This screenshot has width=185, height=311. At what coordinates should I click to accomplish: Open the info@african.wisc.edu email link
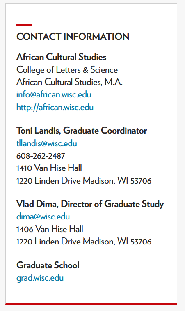tap(54, 94)
